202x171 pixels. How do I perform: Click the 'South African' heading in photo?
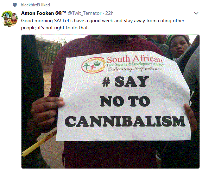coord(135,59)
